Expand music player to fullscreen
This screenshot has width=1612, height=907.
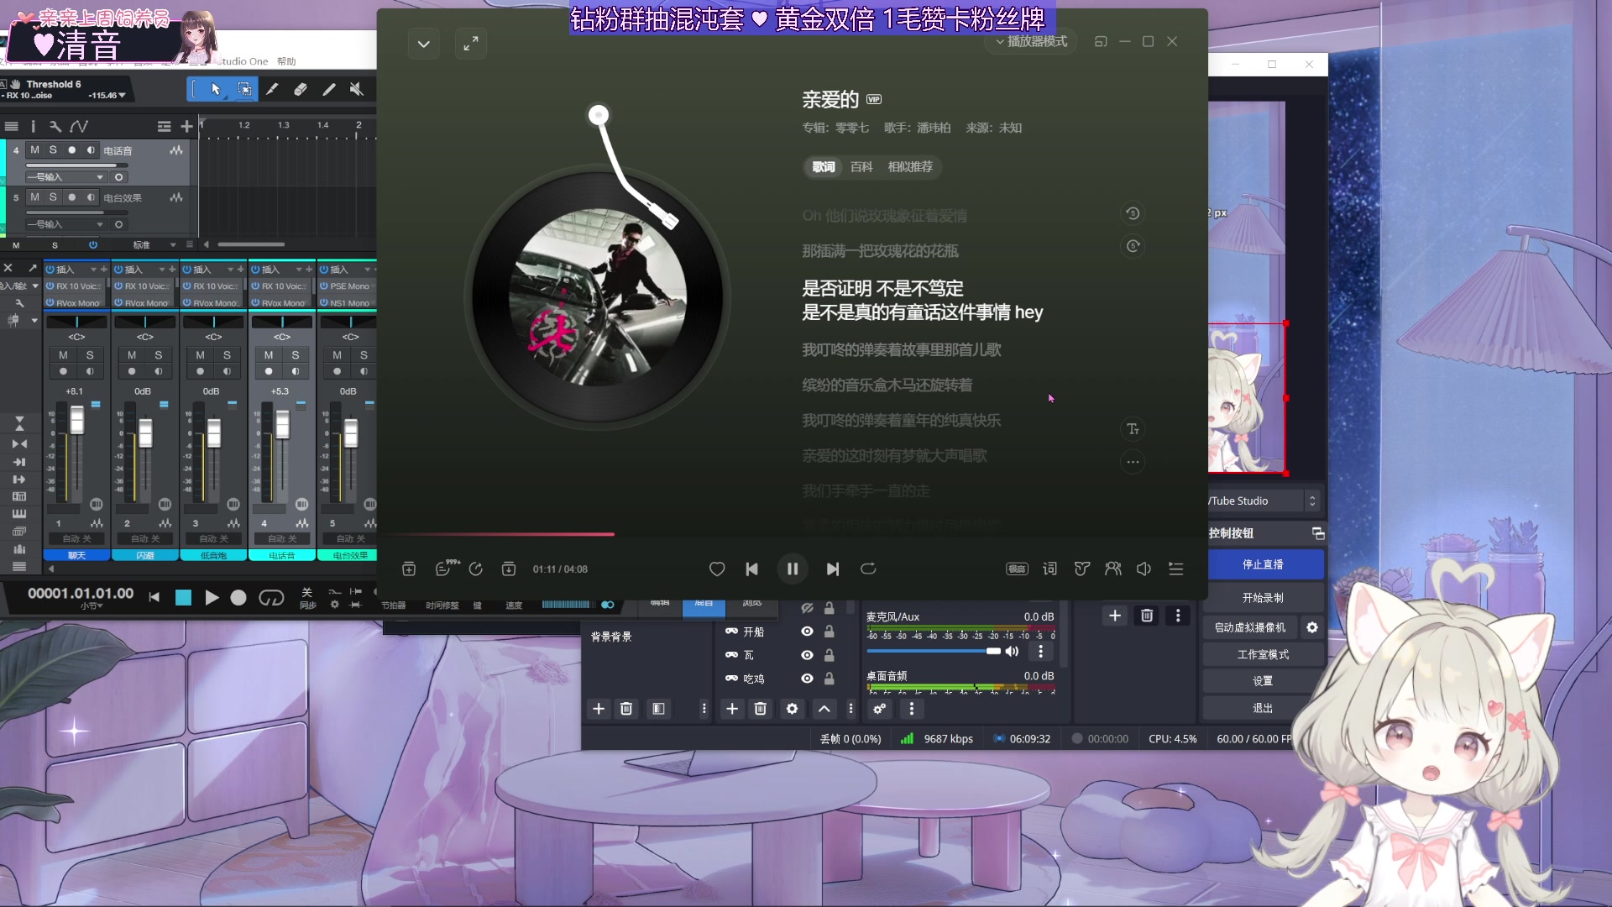click(x=471, y=43)
